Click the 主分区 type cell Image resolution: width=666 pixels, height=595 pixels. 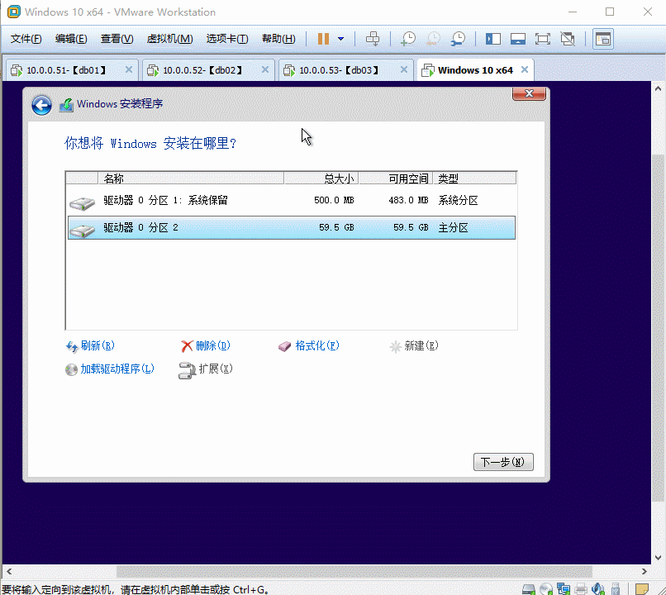pyautogui.click(x=453, y=227)
